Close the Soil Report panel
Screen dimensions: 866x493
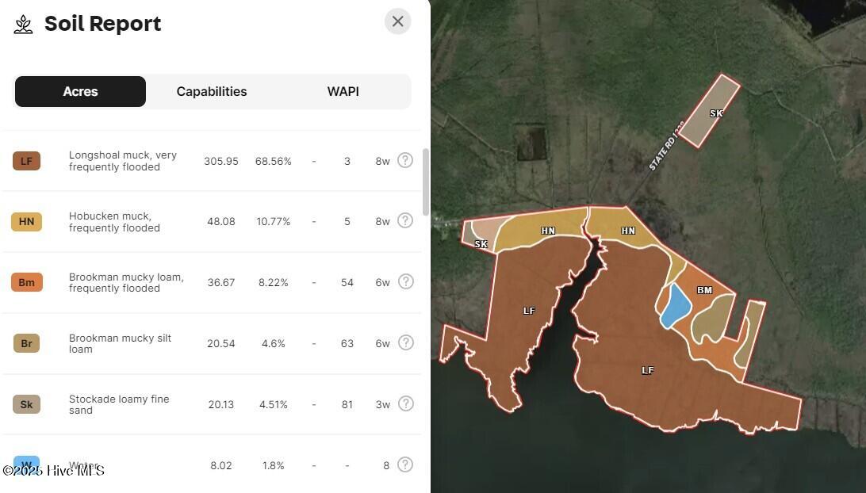point(397,21)
